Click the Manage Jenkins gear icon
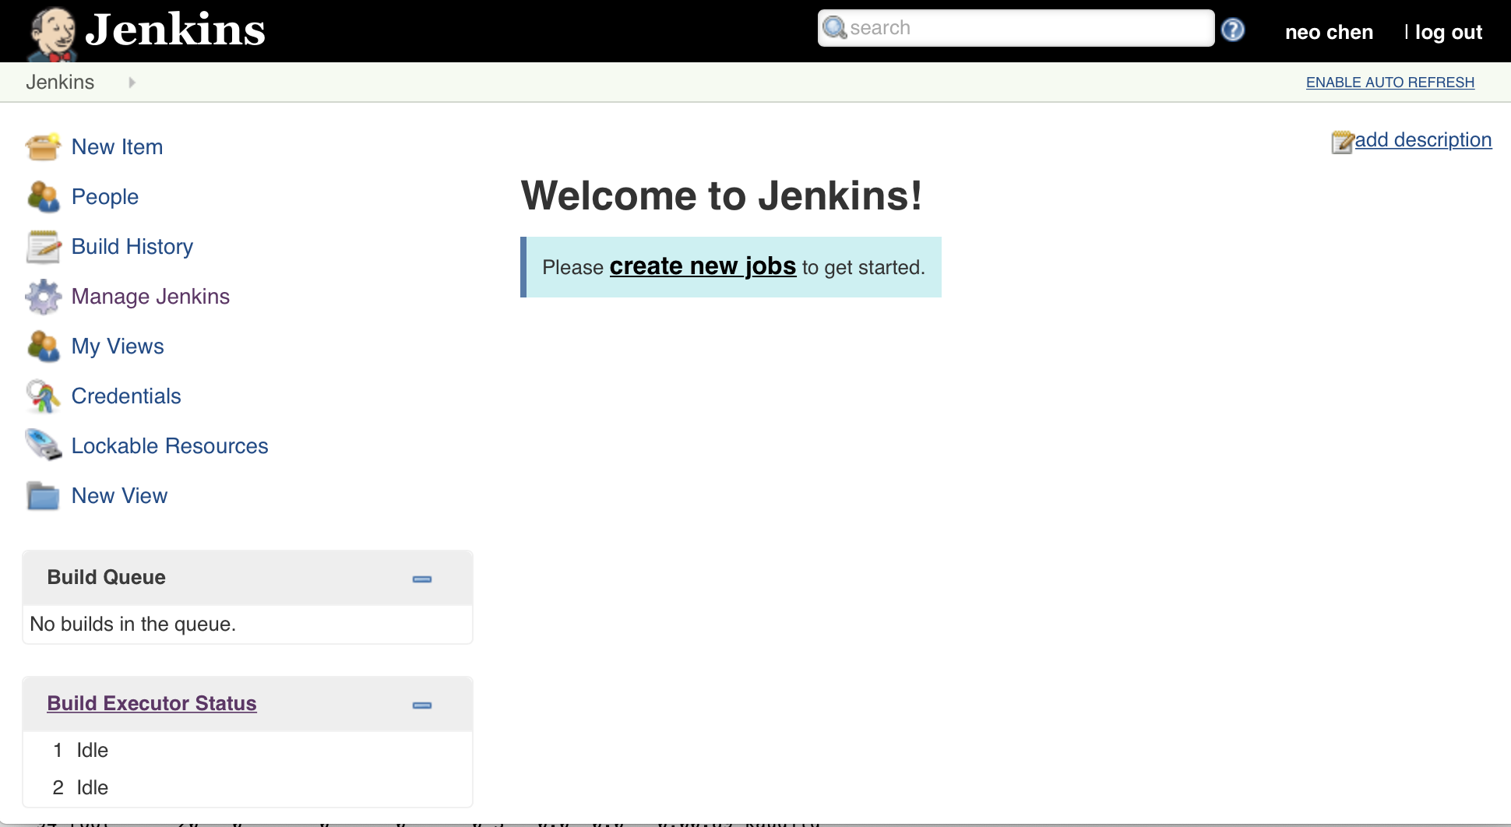 click(43, 296)
